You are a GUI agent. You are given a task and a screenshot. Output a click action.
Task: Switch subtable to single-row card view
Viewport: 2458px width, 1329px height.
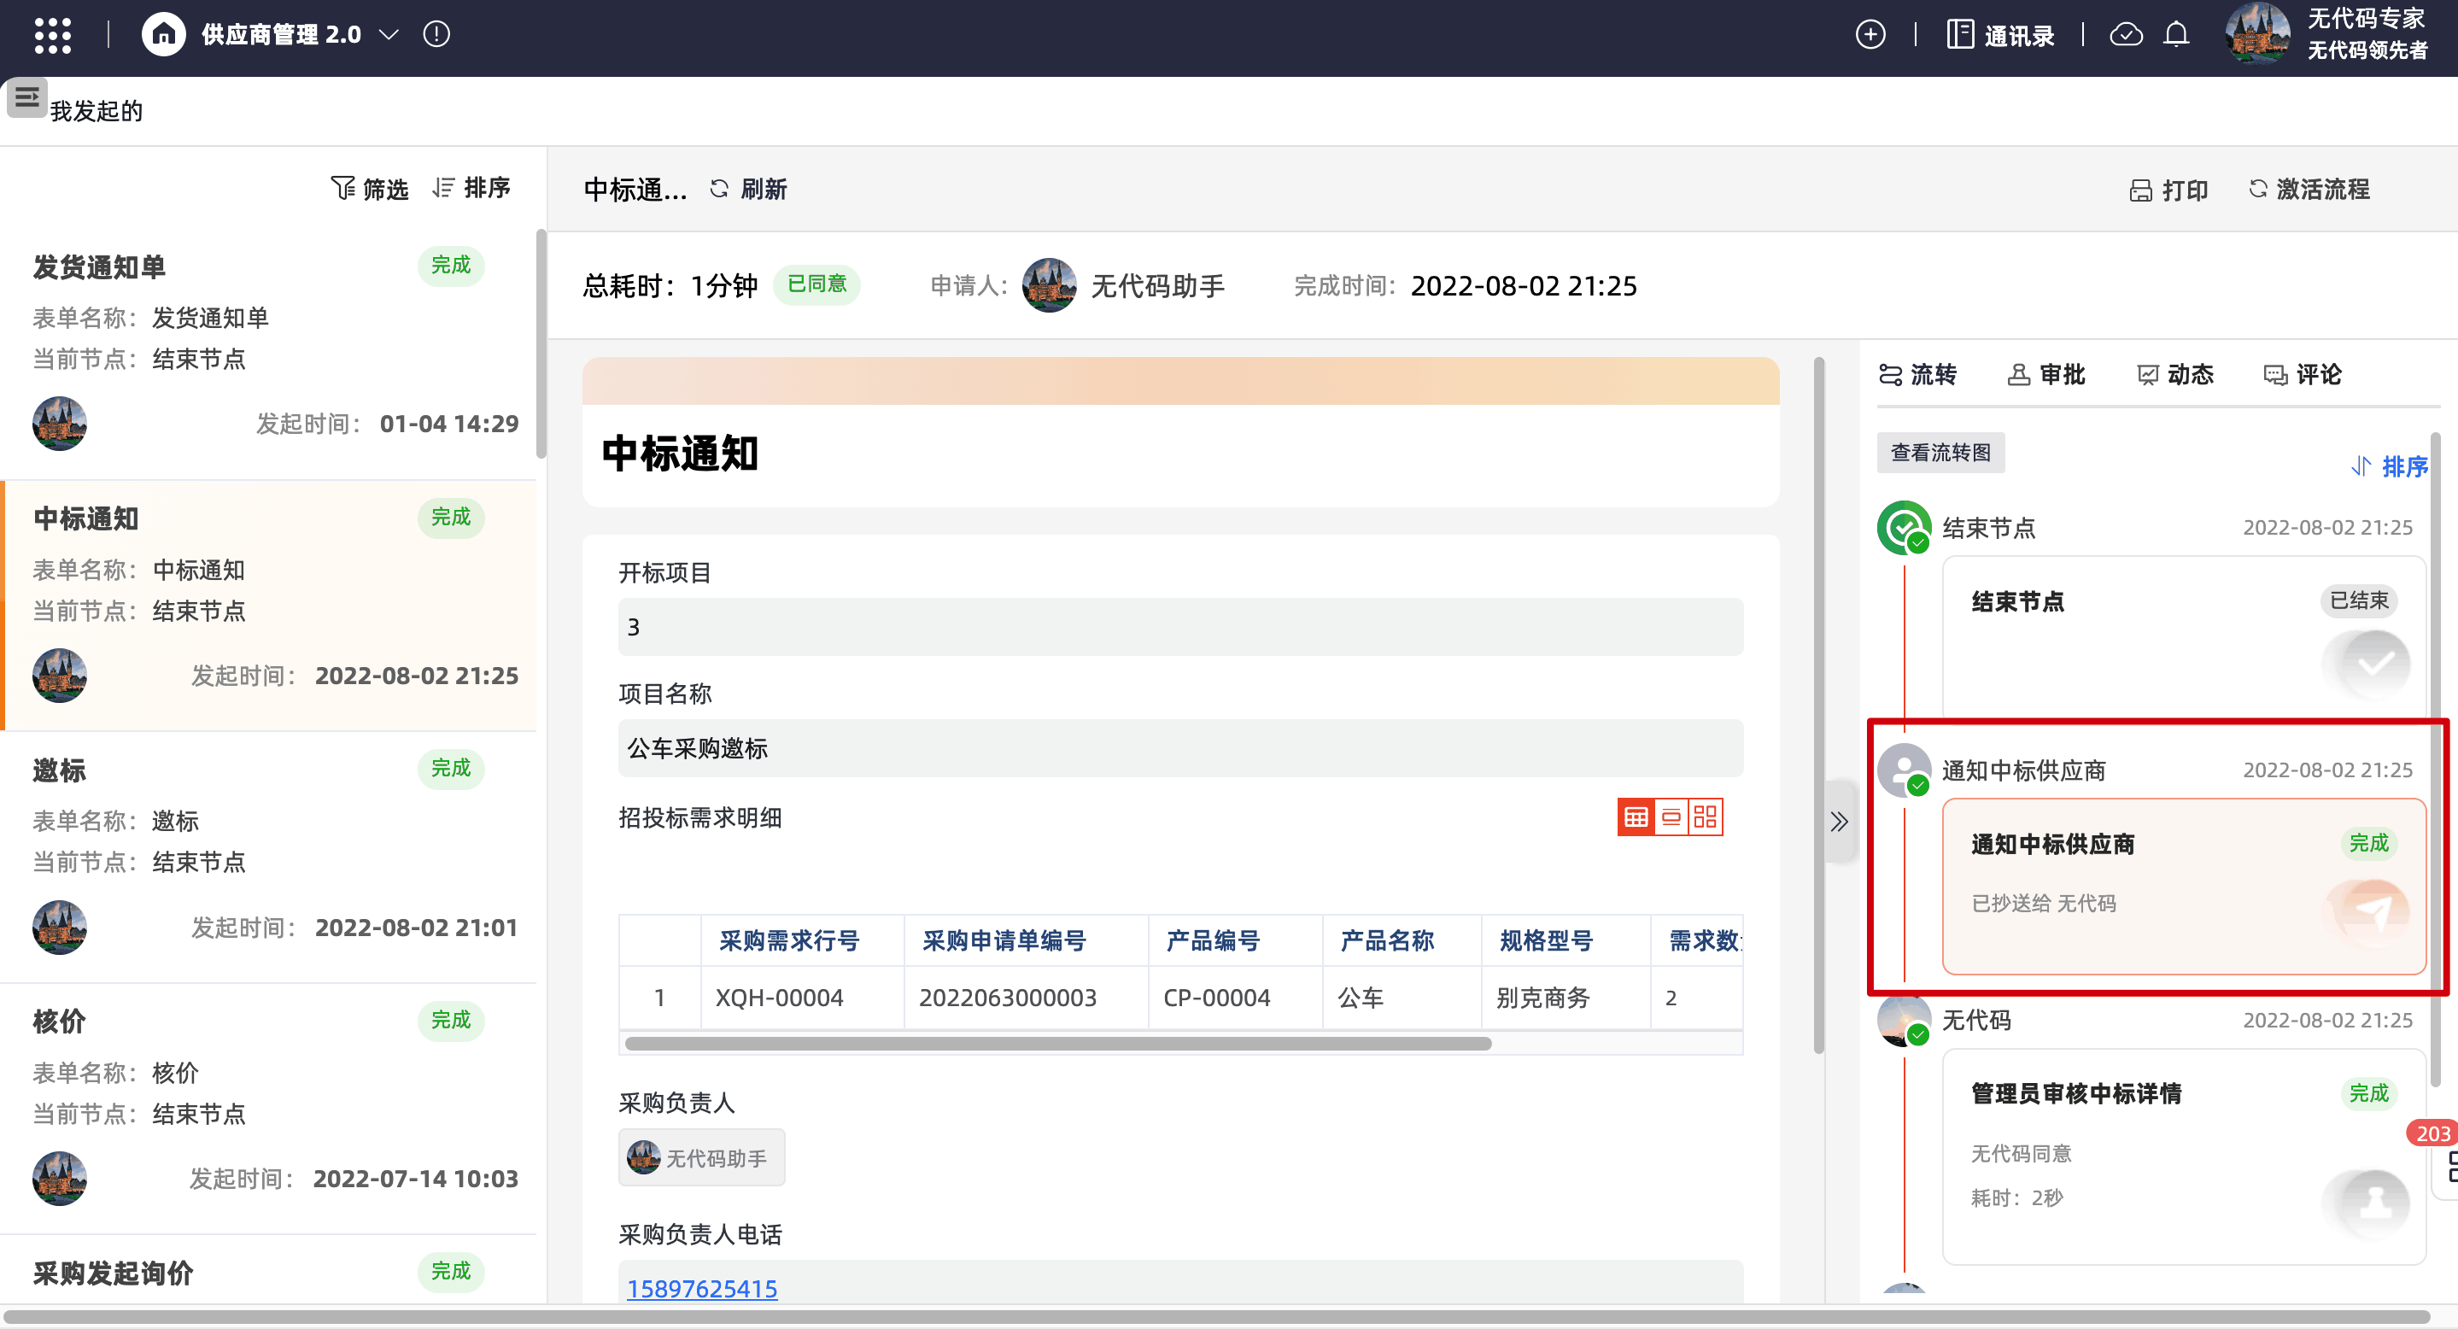coord(1671,817)
